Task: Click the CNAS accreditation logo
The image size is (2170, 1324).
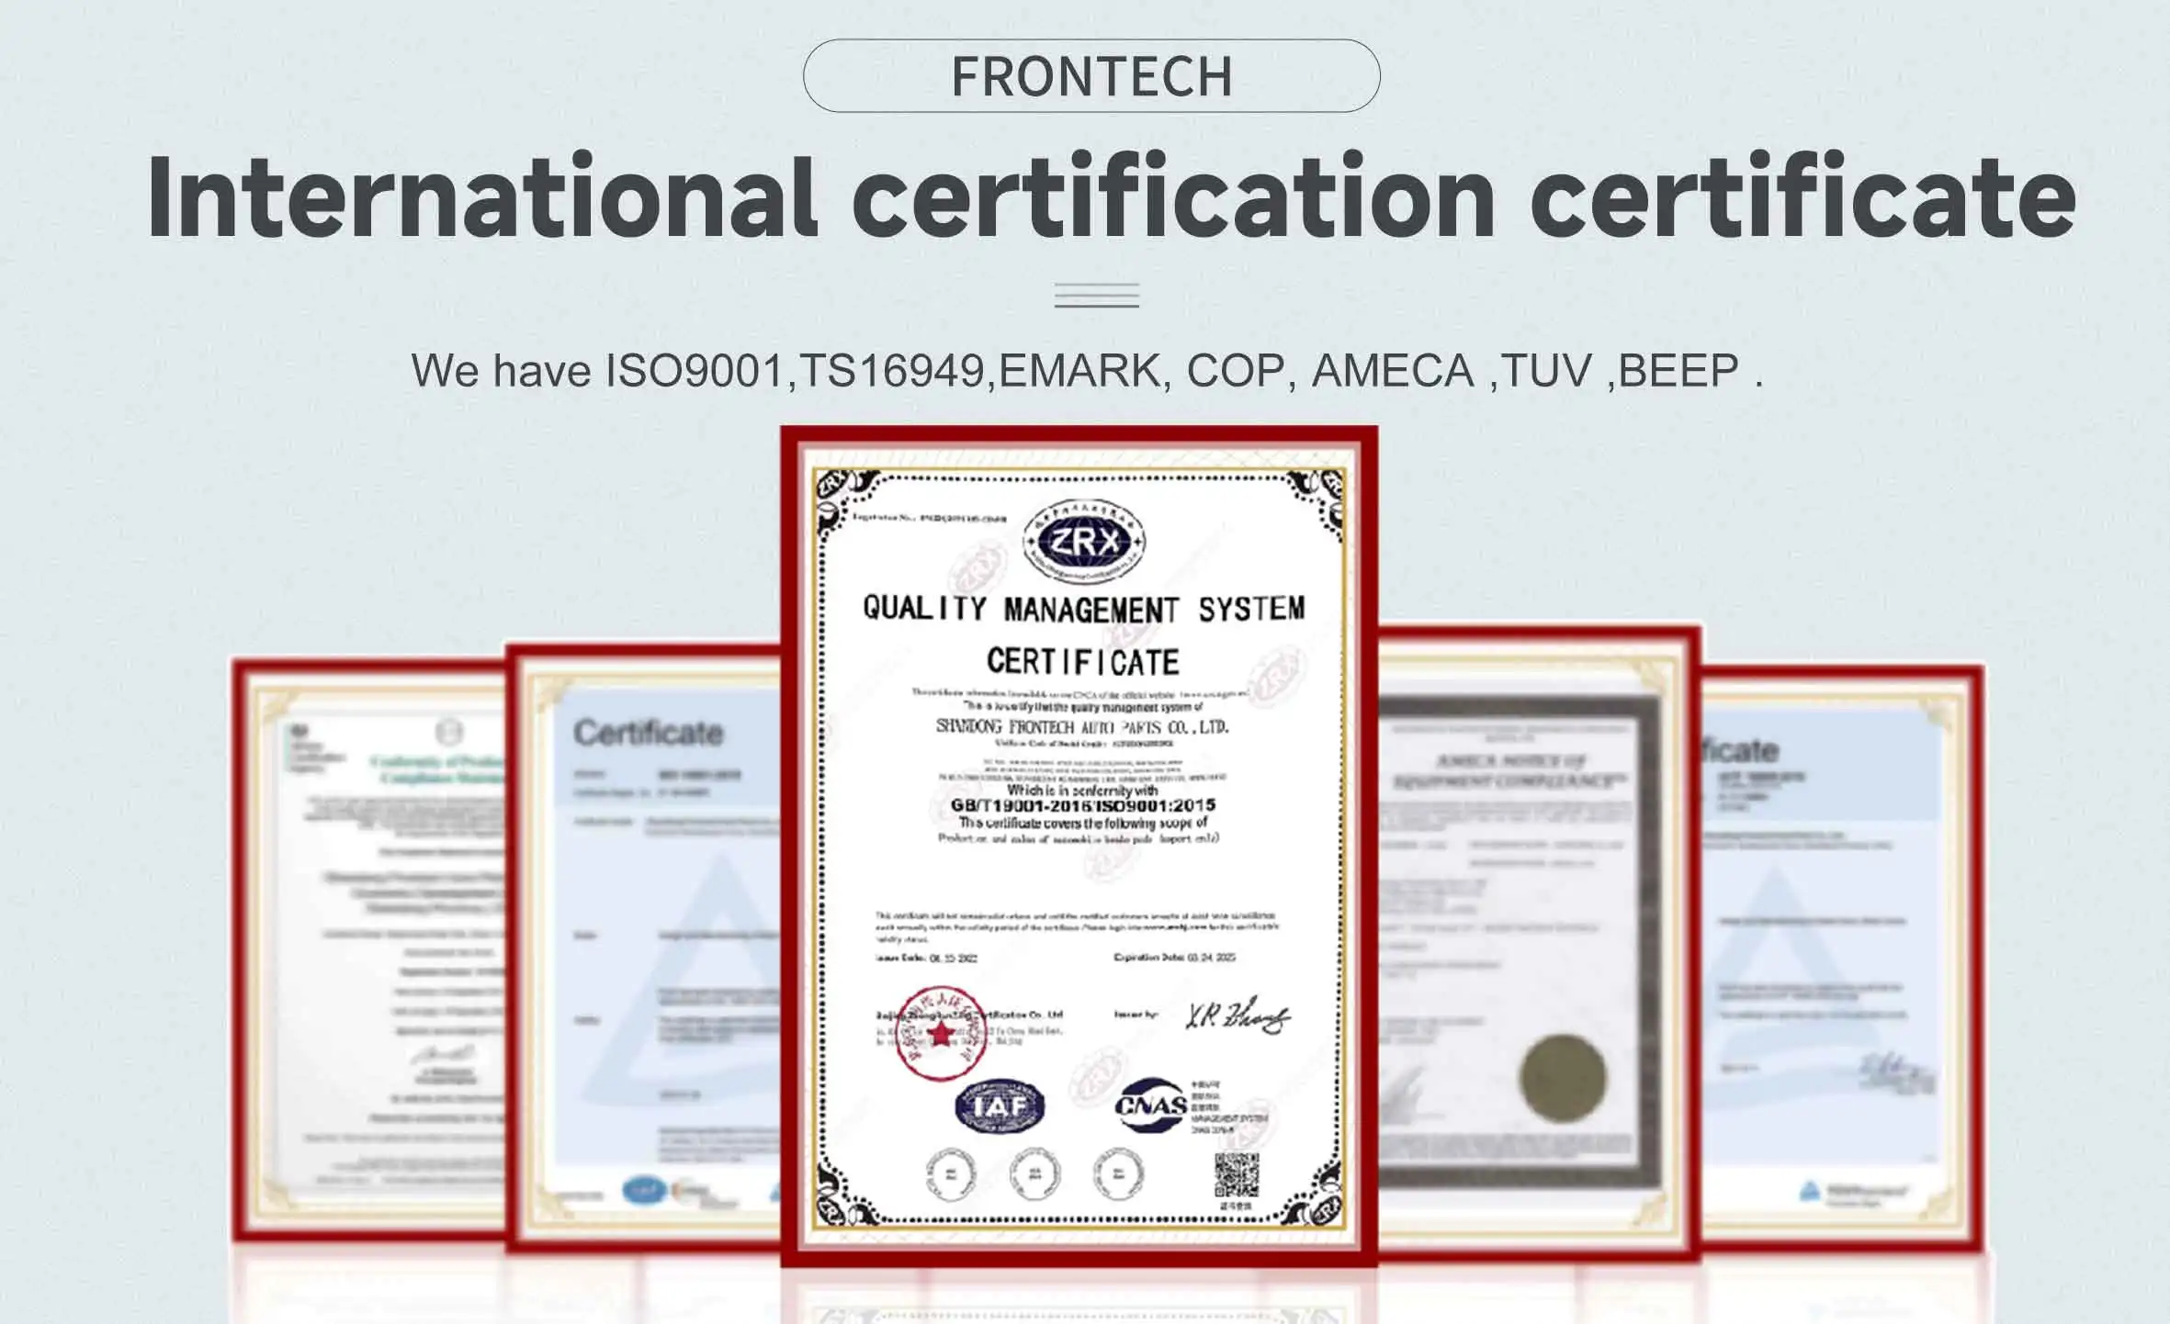Action: click(x=1151, y=1105)
